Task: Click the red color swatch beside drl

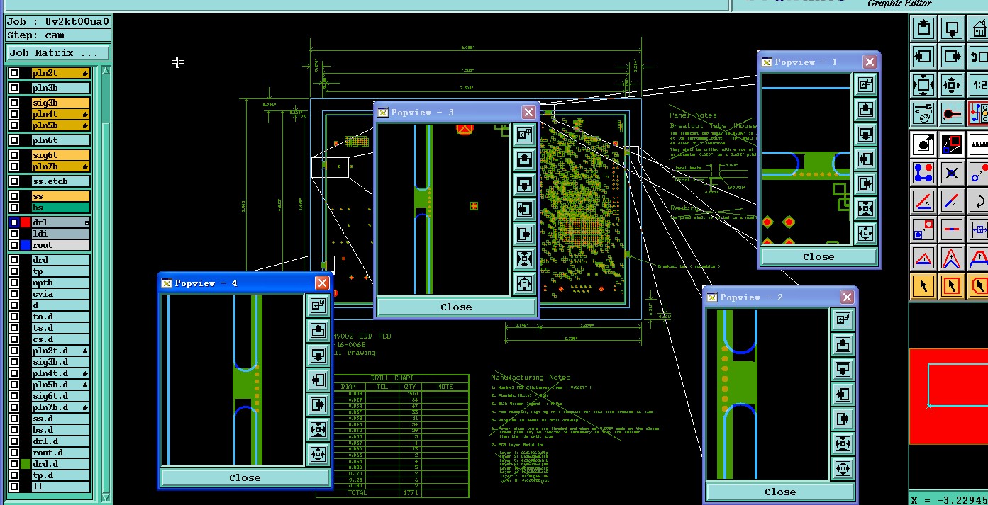Action: point(26,222)
